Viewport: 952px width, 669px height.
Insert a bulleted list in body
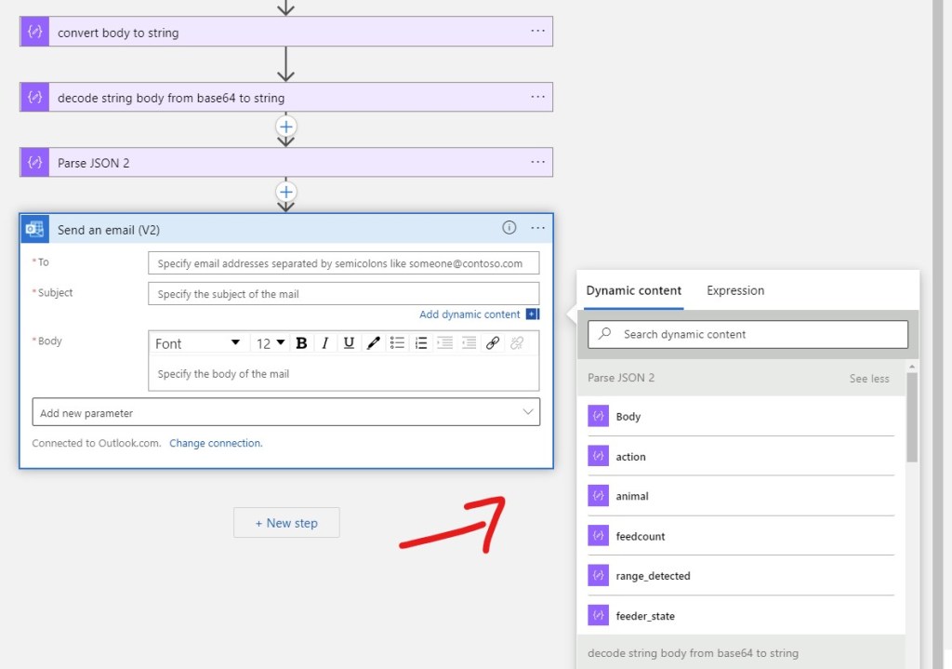pos(397,343)
